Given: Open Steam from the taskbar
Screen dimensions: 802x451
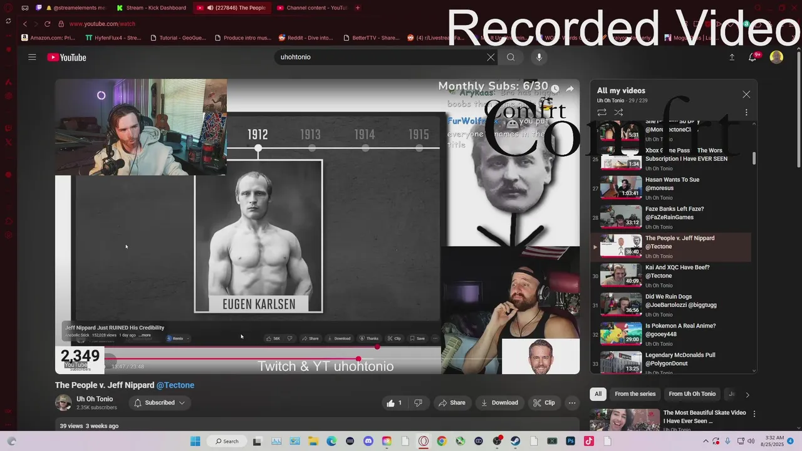Looking at the screenshot, I should pyautogui.click(x=515, y=441).
